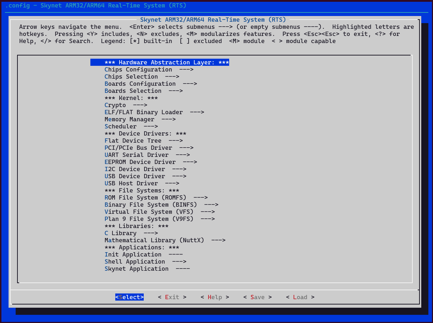The height and width of the screenshot is (323, 433).
Task: Select Virtual File System (VFS) entry
Action: point(159,212)
